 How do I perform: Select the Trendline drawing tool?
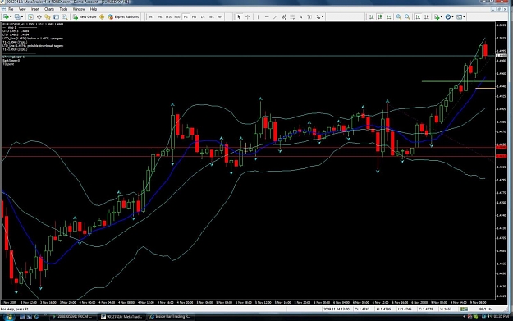click(276, 16)
